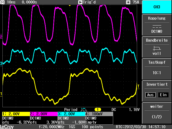Click the channel 4 Empty label
The image size is (172, 129).
tap(91, 122)
